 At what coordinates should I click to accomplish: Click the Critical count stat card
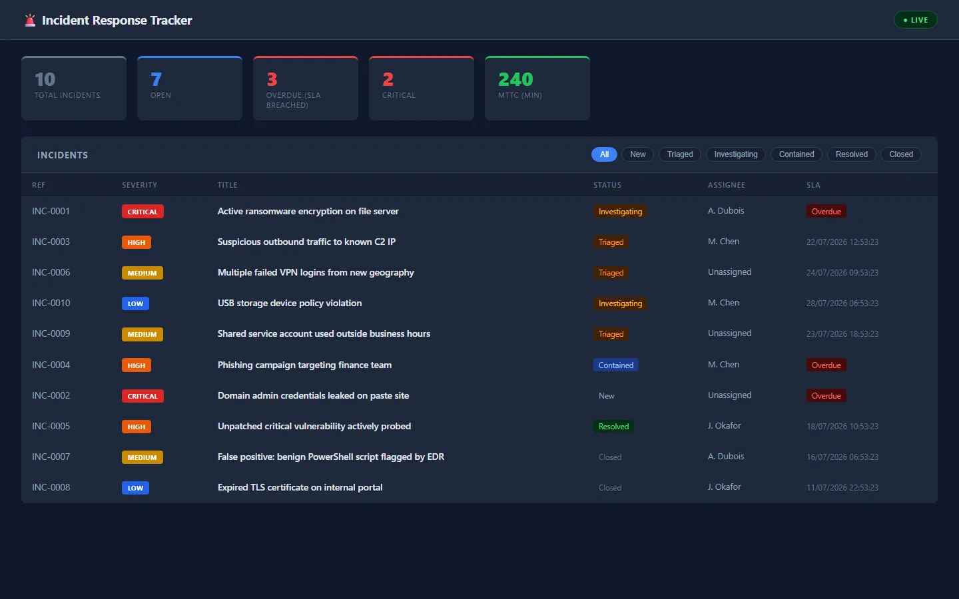422,89
